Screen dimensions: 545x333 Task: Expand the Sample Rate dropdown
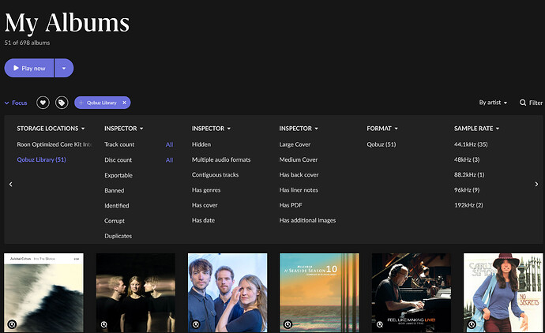(x=476, y=129)
